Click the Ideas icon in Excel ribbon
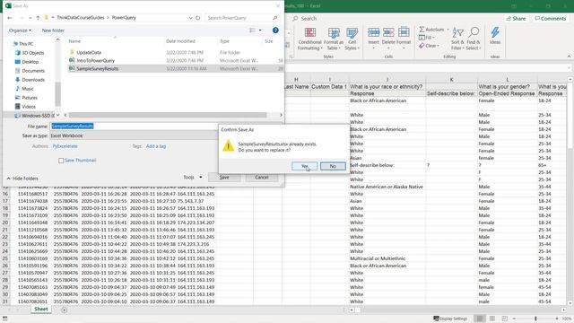 tap(495, 36)
